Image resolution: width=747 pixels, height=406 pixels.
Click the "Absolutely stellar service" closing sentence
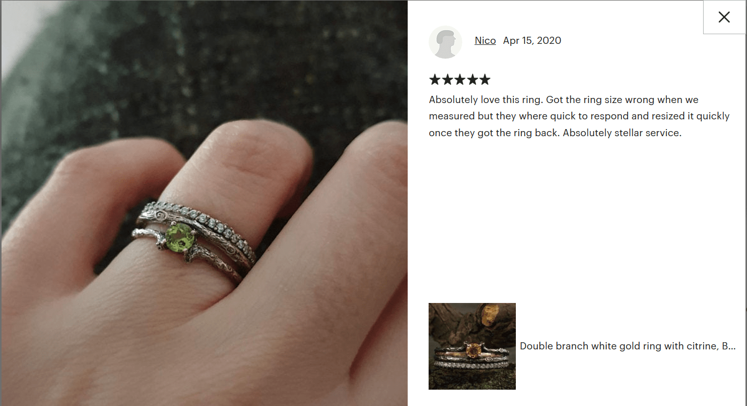coord(622,133)
